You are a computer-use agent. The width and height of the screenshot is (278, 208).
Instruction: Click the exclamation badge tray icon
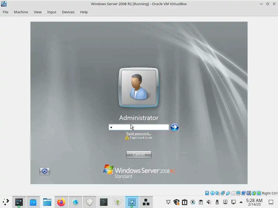[185, 202]
